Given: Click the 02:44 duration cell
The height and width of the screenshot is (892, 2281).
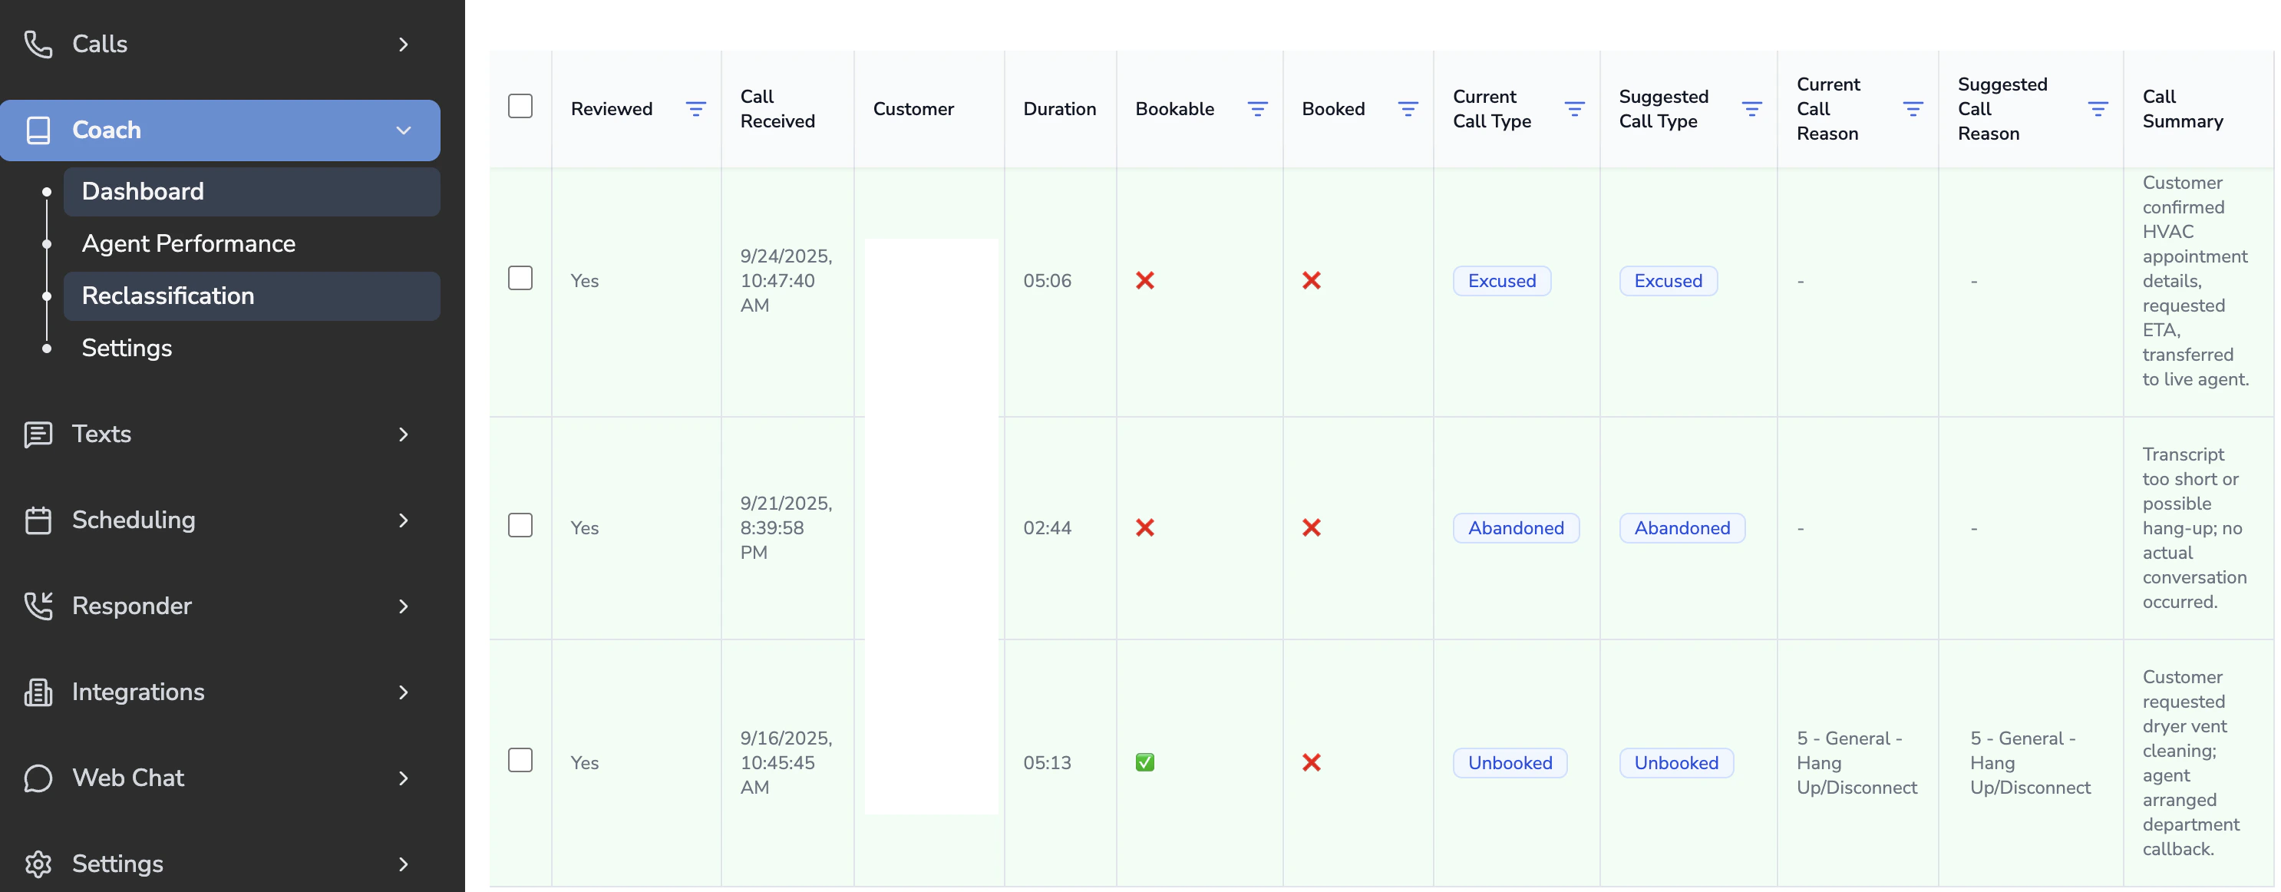Looking at the screenshot, I should pos(1047,528).
